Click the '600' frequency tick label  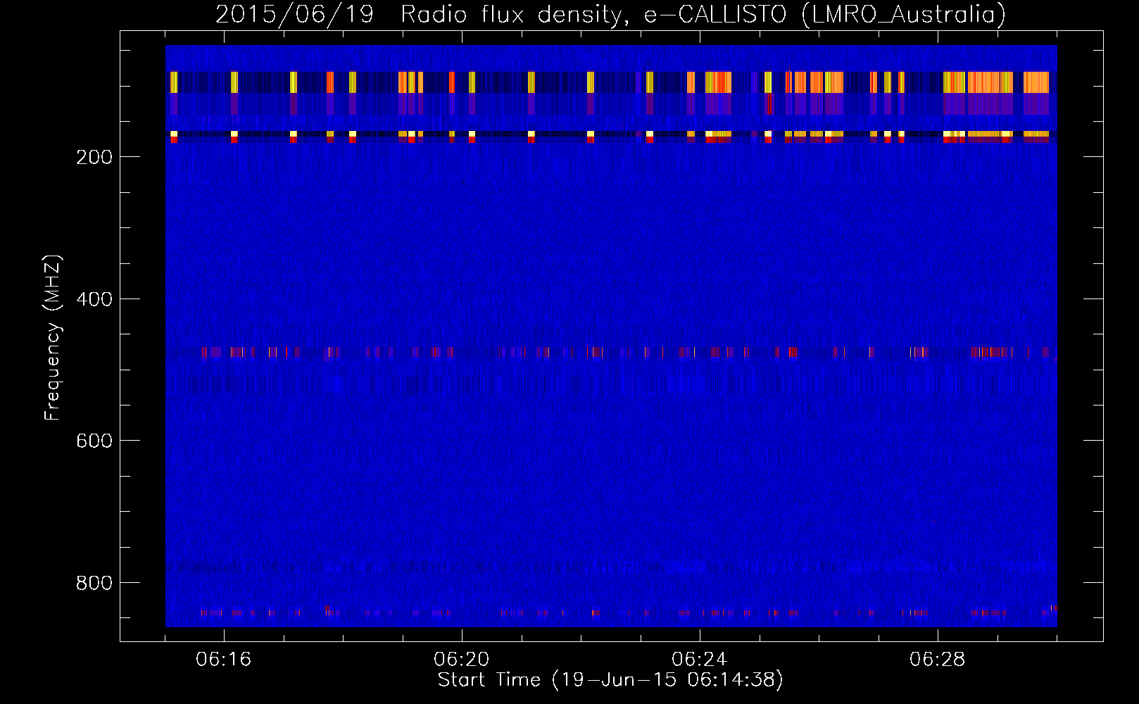[94, 441]
